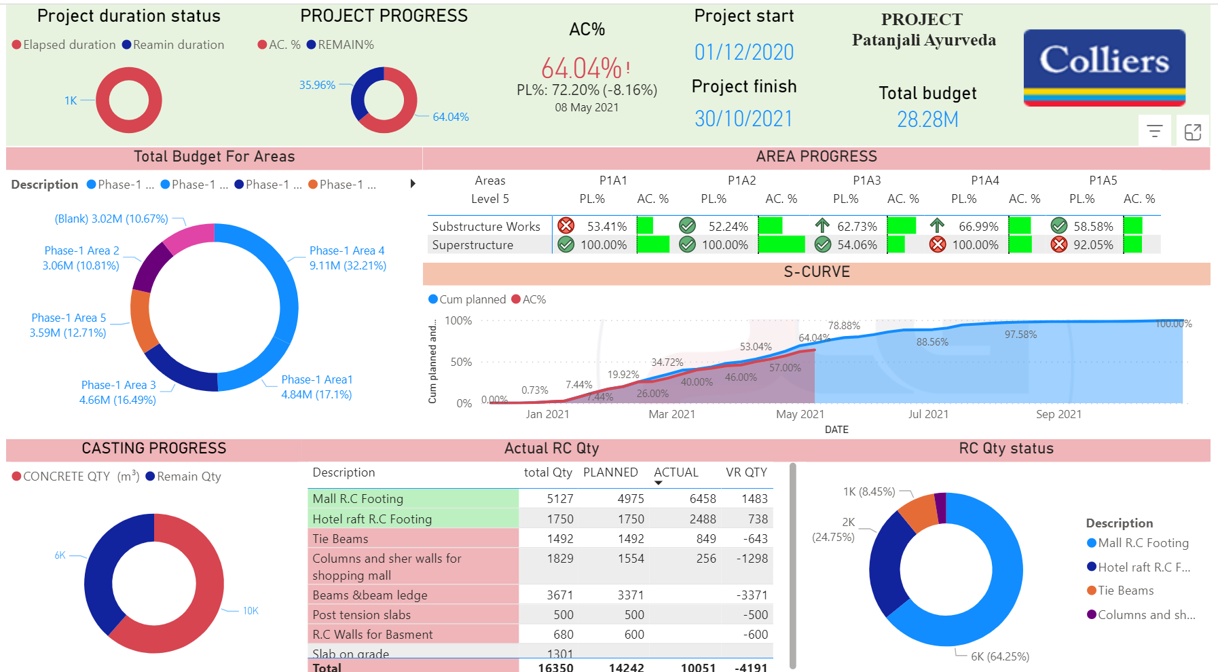Click red X icon for Superstructure P1A4
This screenshot has height=672, width=1218.
tap(937, 245)
